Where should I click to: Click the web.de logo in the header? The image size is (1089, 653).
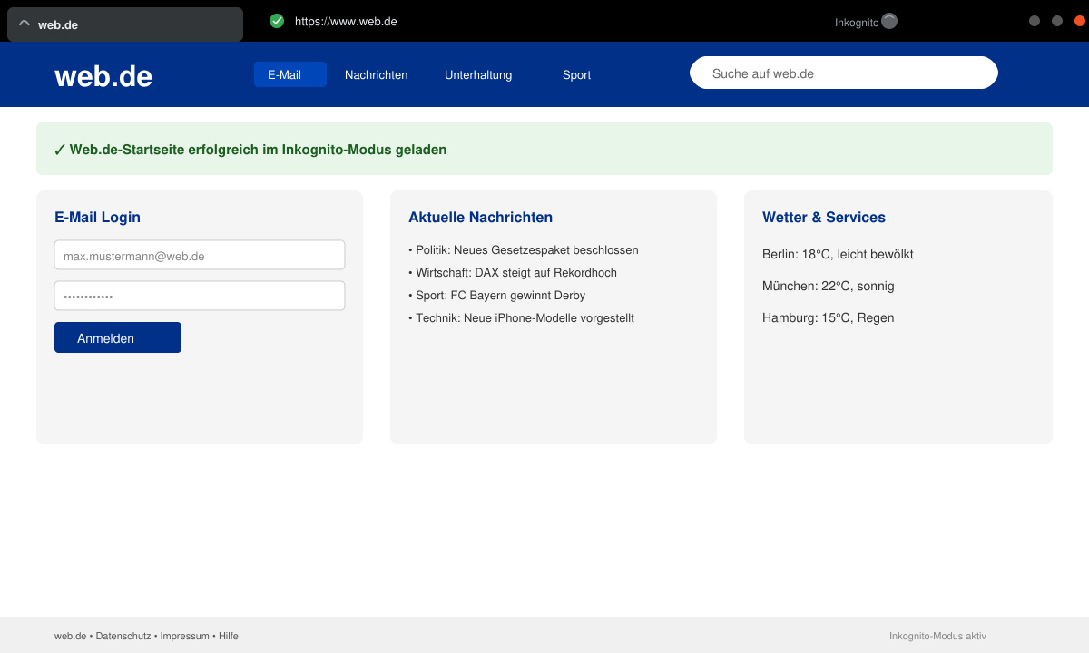(103, 76)
